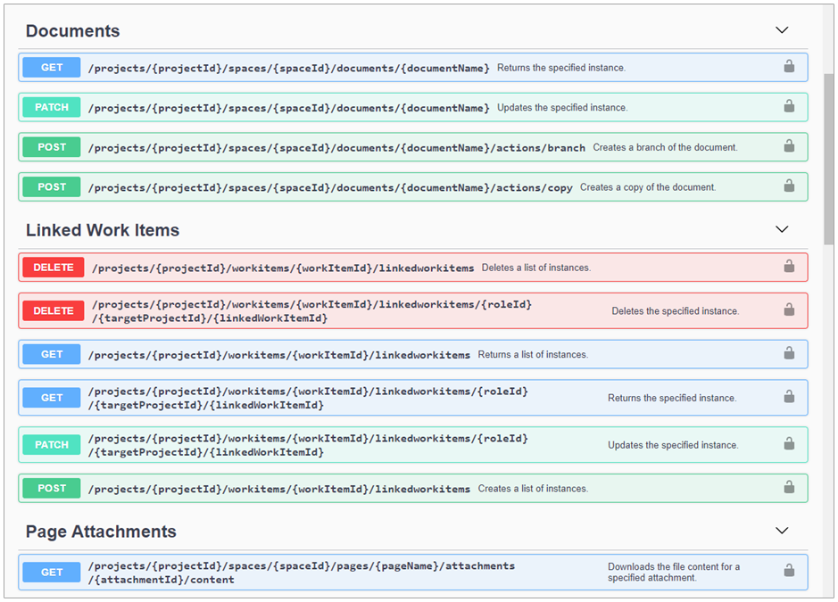Screen dimensions: 838x602
Task: Open the GET documents/{documentName} endpoint path
Action: click(288, 68)
